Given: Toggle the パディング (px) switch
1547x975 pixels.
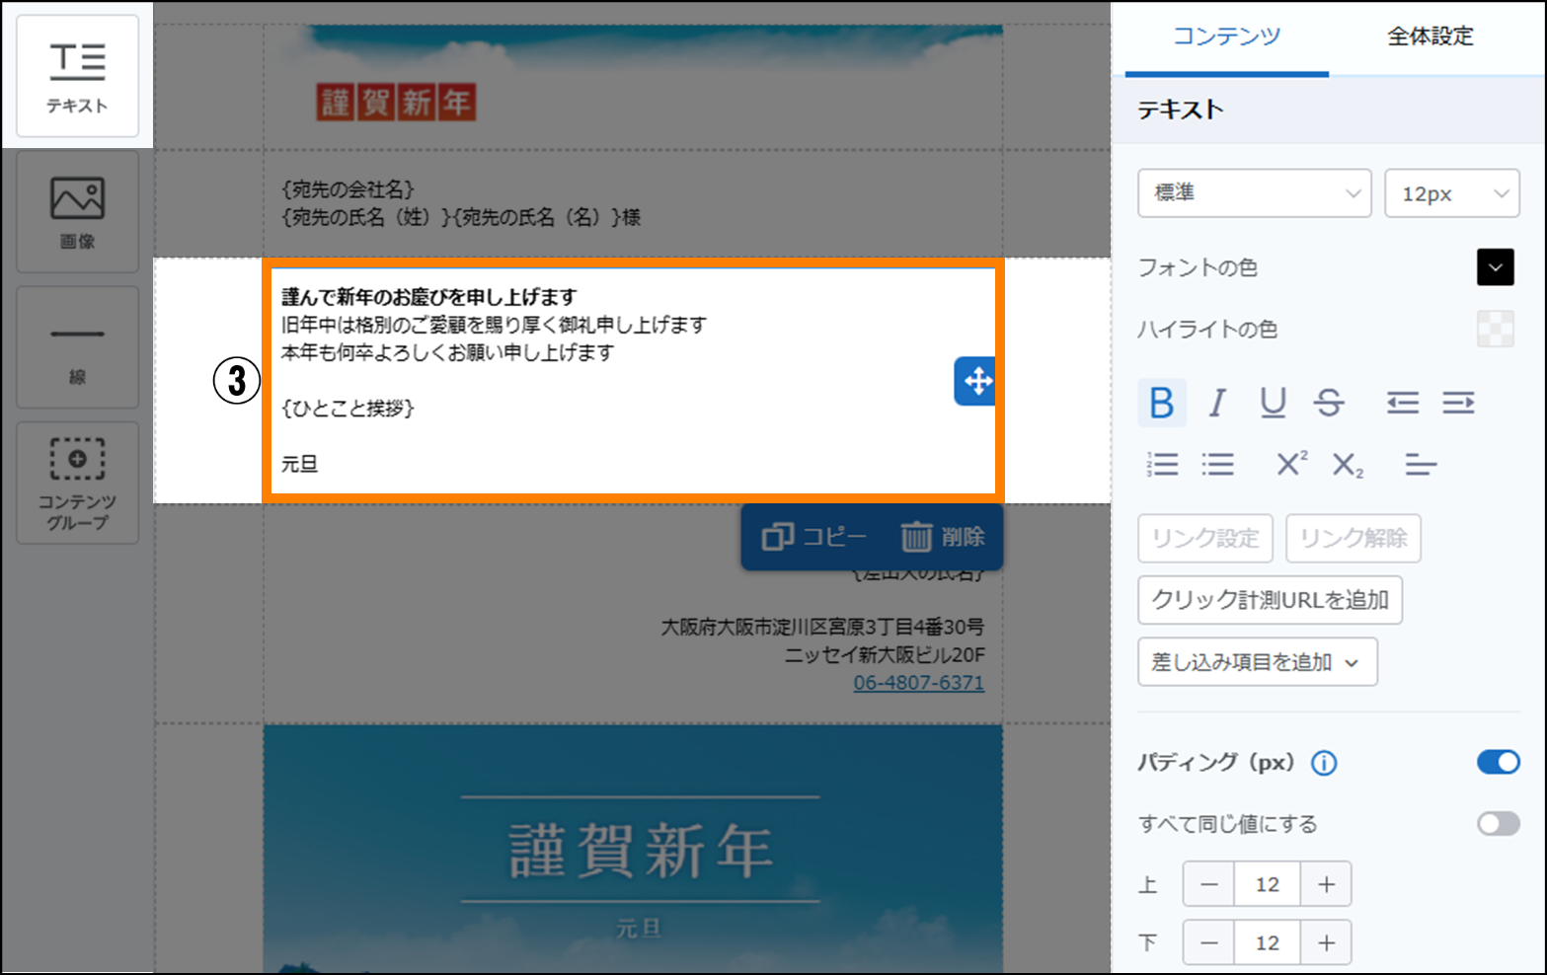Looking at the screenshot, I should pos(1498,762).
